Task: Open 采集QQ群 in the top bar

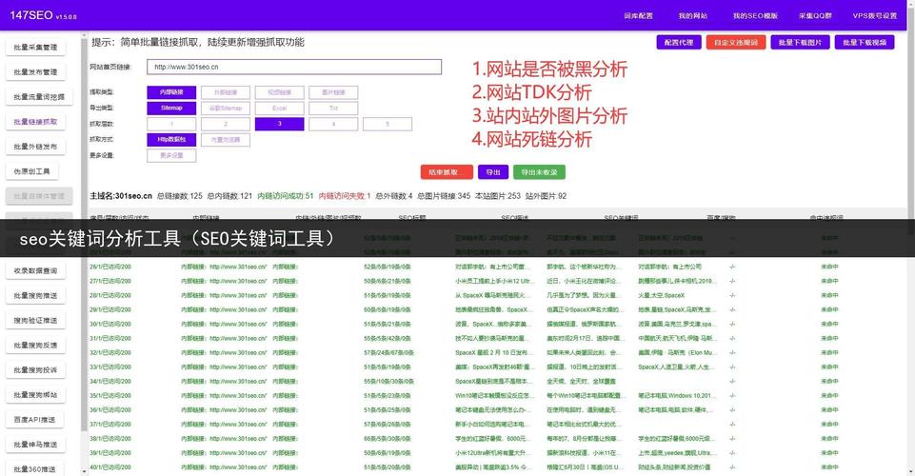Action: click(815, 16)
